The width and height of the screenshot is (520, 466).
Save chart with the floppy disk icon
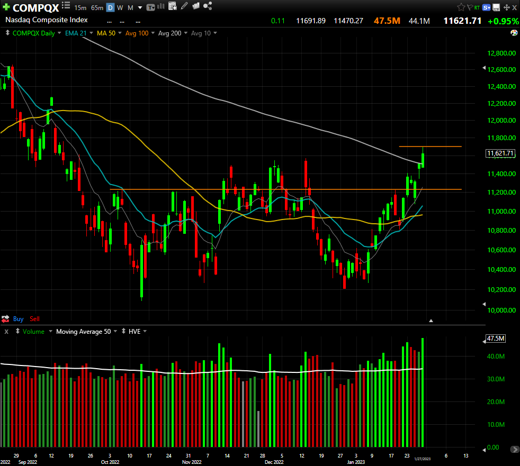496,7
